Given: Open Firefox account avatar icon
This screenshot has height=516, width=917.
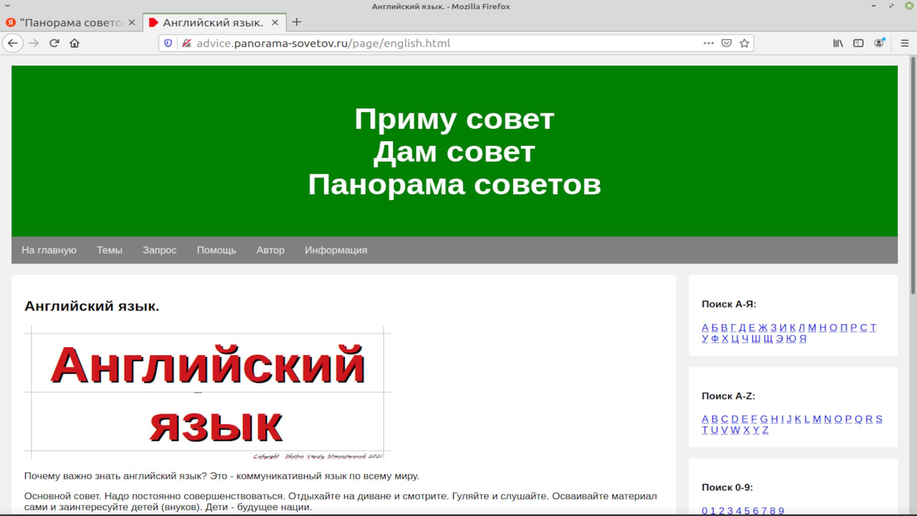Looking at the screenshot, I should (x=879, y=43).
